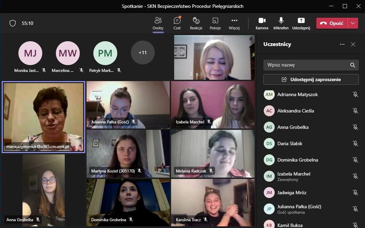Select Jadwiga Mróz in participant list

pyautogui.click(x=292, y=193)
